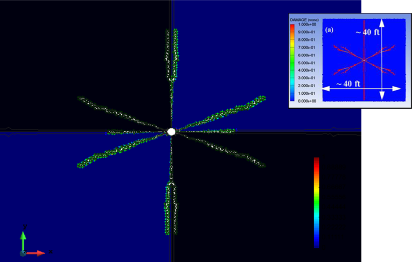Select the red X-axis arrow of the triad
The width and height of the screenshot is (412, 262).
point(37,253)
